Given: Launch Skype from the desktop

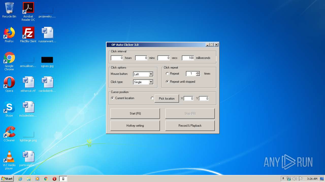Looking at the screenshot, I should pos(9,109).
